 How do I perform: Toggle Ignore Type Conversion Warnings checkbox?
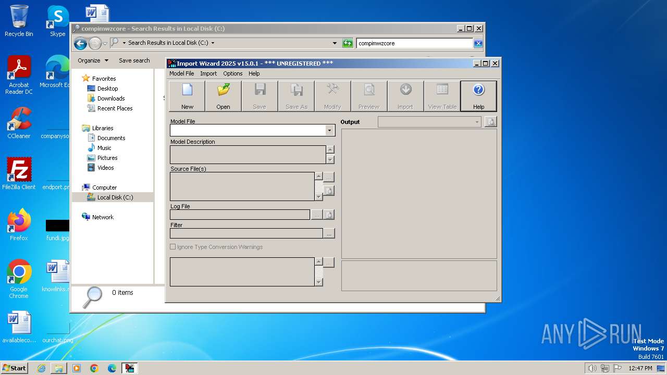(173, 247)
